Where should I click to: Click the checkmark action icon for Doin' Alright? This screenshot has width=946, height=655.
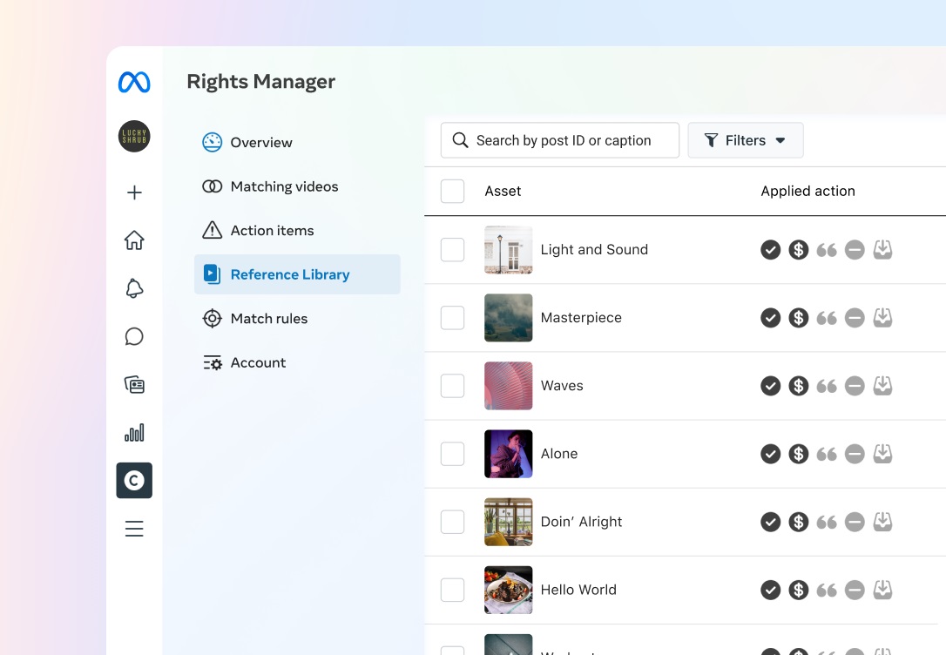770,522
